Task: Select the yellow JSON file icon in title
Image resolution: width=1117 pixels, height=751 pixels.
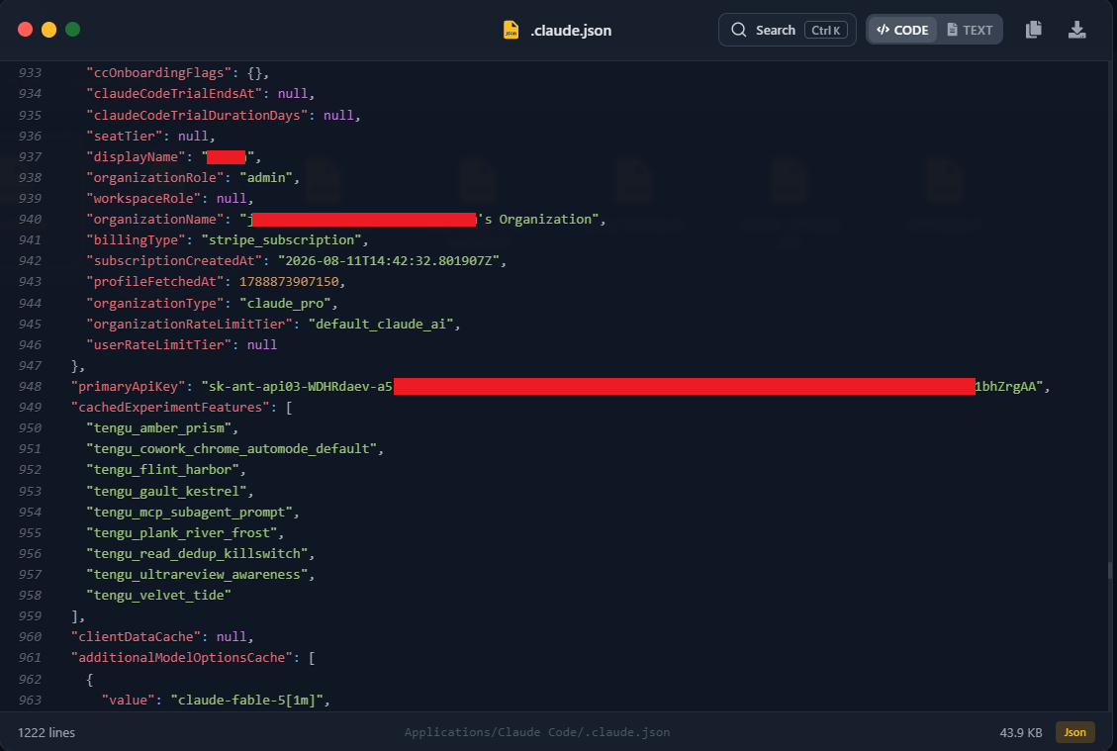Action: click(511, 30)
